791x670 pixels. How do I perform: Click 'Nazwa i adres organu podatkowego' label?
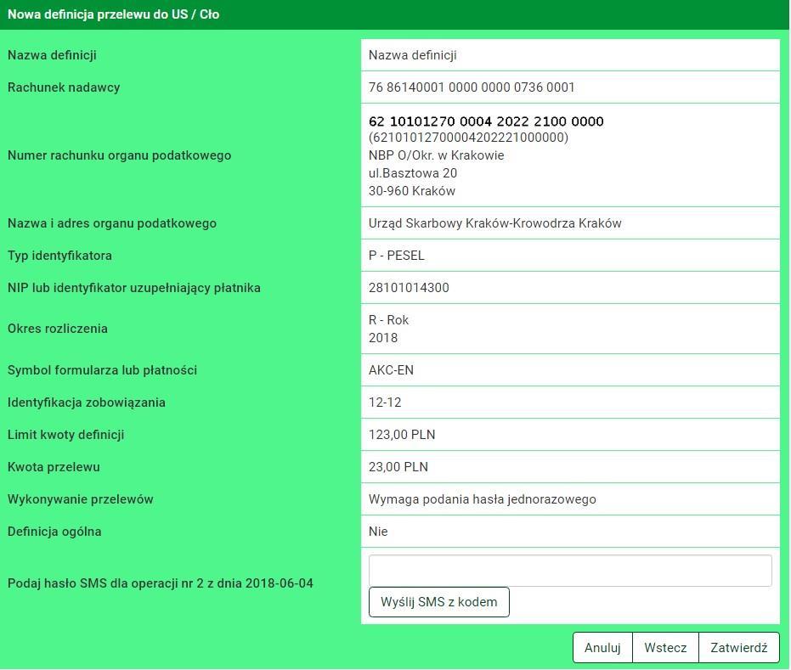click(112, 223)
